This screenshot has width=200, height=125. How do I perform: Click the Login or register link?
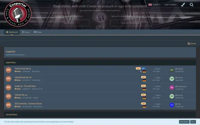170,5
